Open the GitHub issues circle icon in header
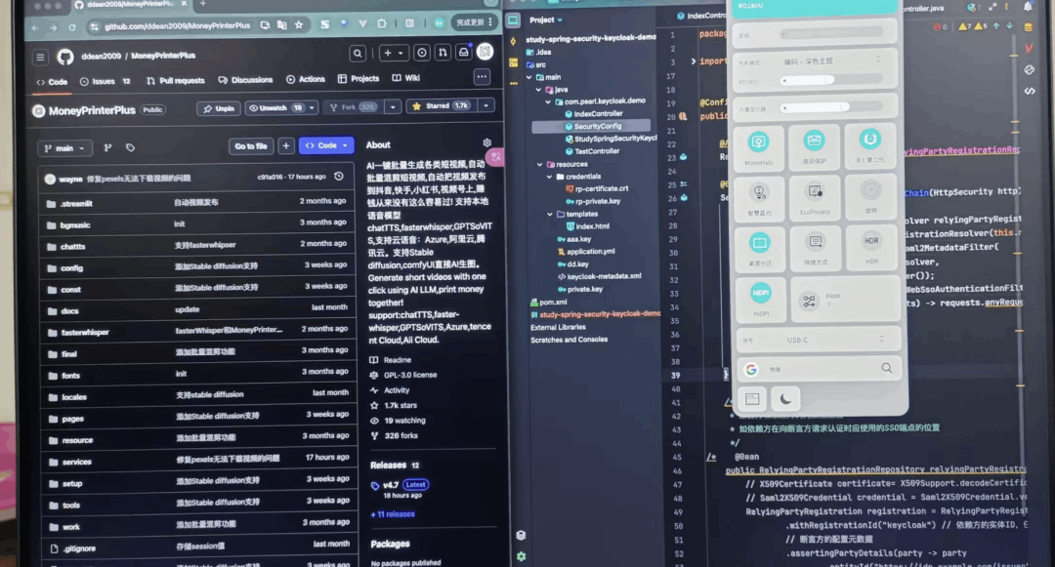The height and width of the screenshot is (567, 1055). (x=422, y=53)
